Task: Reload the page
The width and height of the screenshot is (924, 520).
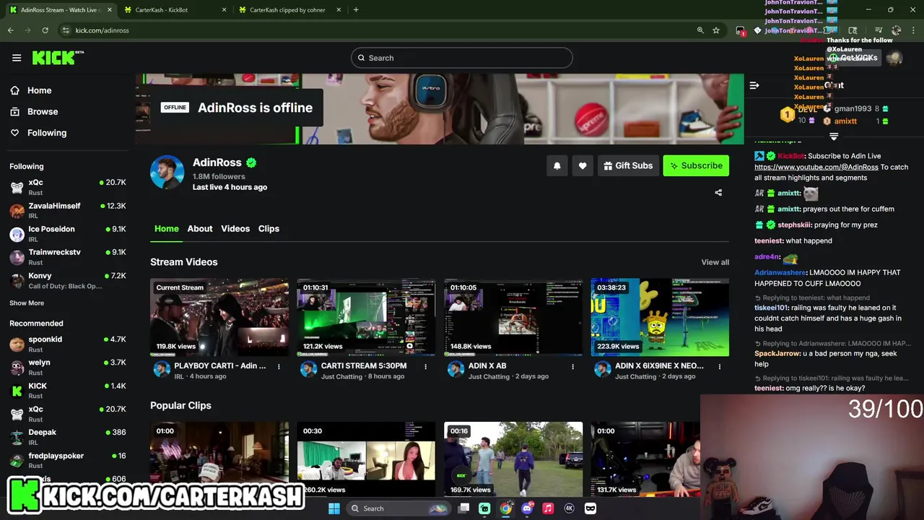Action: pos(45,30)
